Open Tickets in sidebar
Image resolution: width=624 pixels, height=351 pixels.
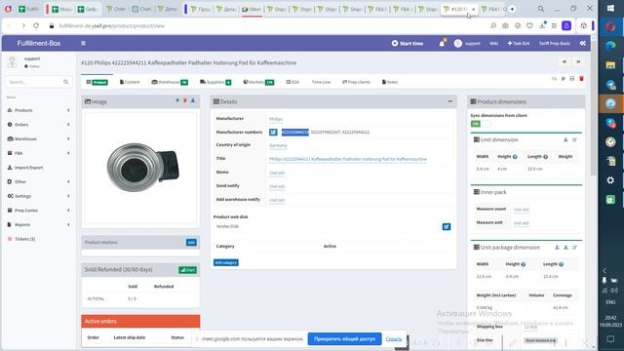39,239
